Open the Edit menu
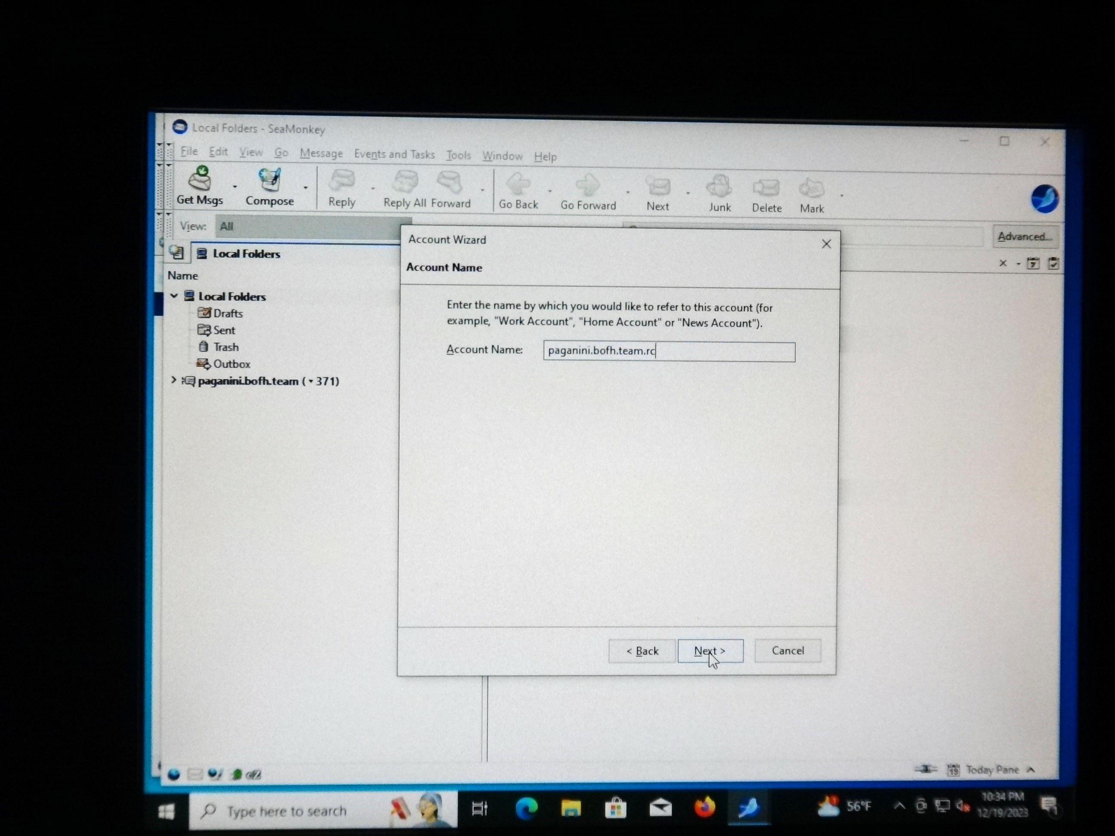Image resolution: width=1115 pixels, height=836 pixels. 218,151
